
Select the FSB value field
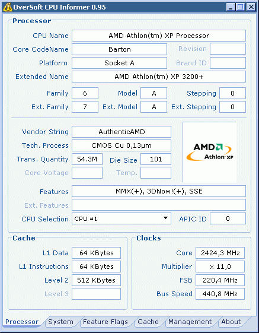tap(220, 280)
